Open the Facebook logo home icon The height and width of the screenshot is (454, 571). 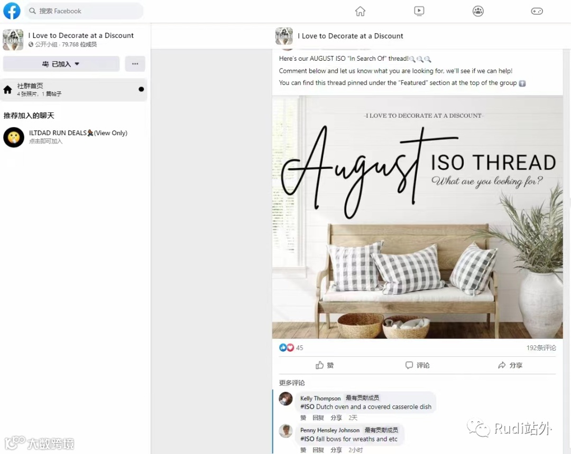(x=12, y=11)
